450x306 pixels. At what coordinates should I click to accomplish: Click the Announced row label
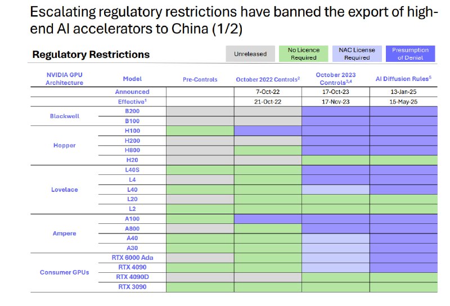(x=132, y=92)
